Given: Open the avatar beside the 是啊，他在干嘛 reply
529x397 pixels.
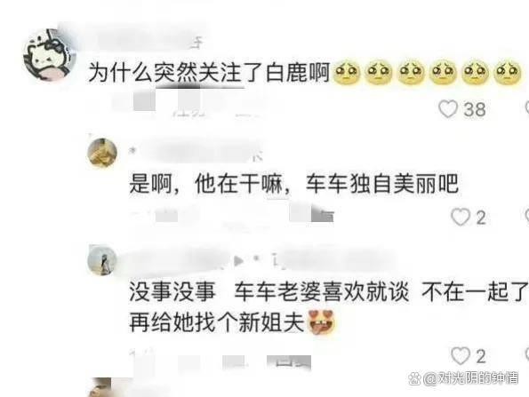Looking at the screenshot, I should point(102,153).
